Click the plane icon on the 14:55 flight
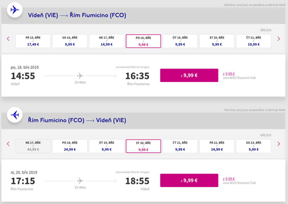Viewport: 288px width, 204px height. pyautogui.click(x=80, y=76)
